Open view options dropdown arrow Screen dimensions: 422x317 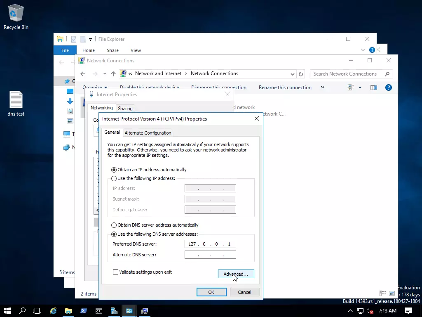pyautogui.click(x=360, y=88)
